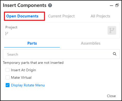The image size is (122, 101).
Task: Tick the Make Virtual checkbox
Action: pos(7,77)
